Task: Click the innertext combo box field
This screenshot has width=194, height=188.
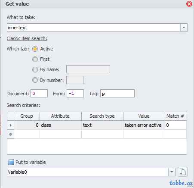Action: [x=94, y=28]
